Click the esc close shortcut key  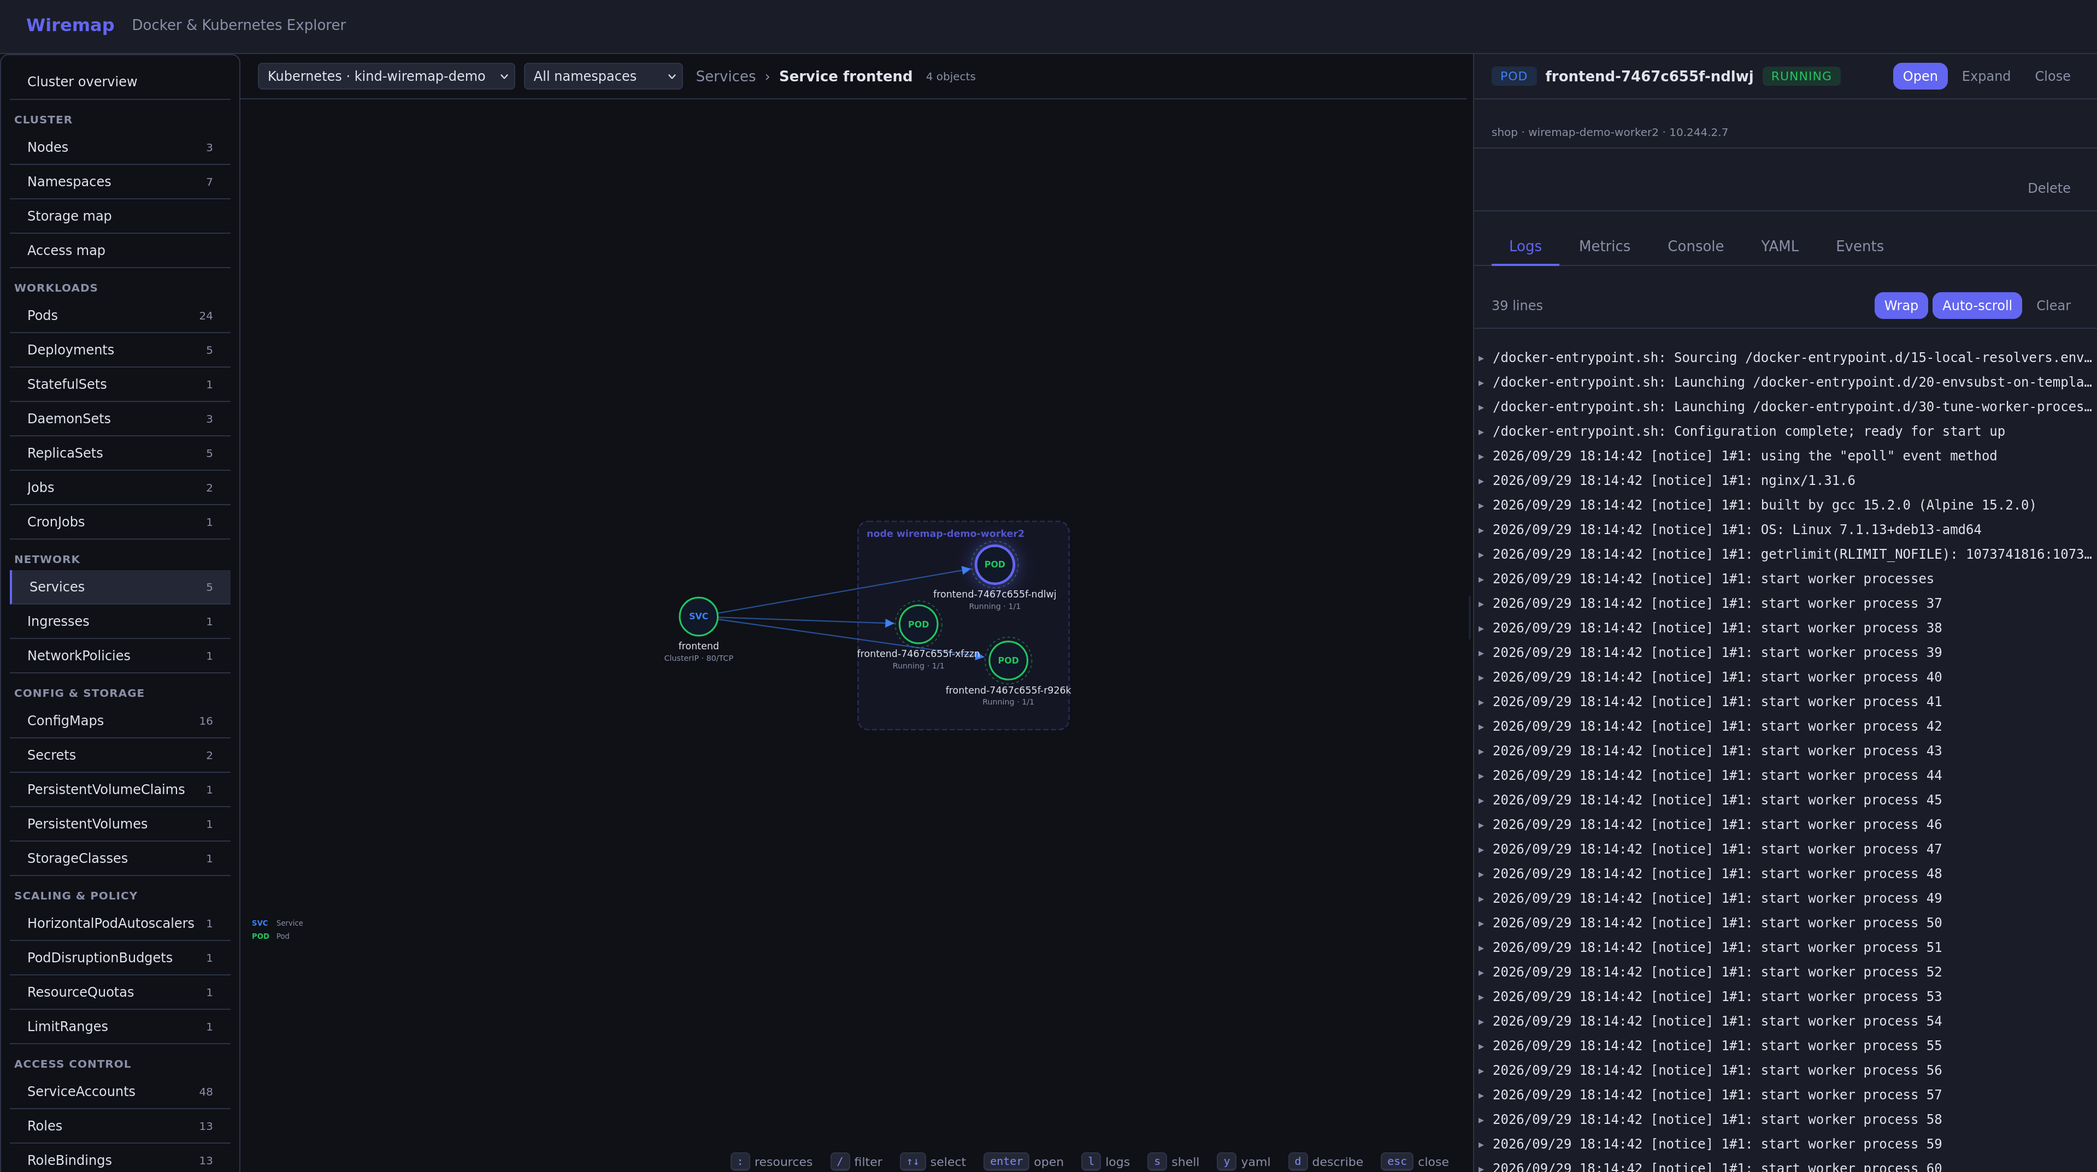[1397, 1162]
